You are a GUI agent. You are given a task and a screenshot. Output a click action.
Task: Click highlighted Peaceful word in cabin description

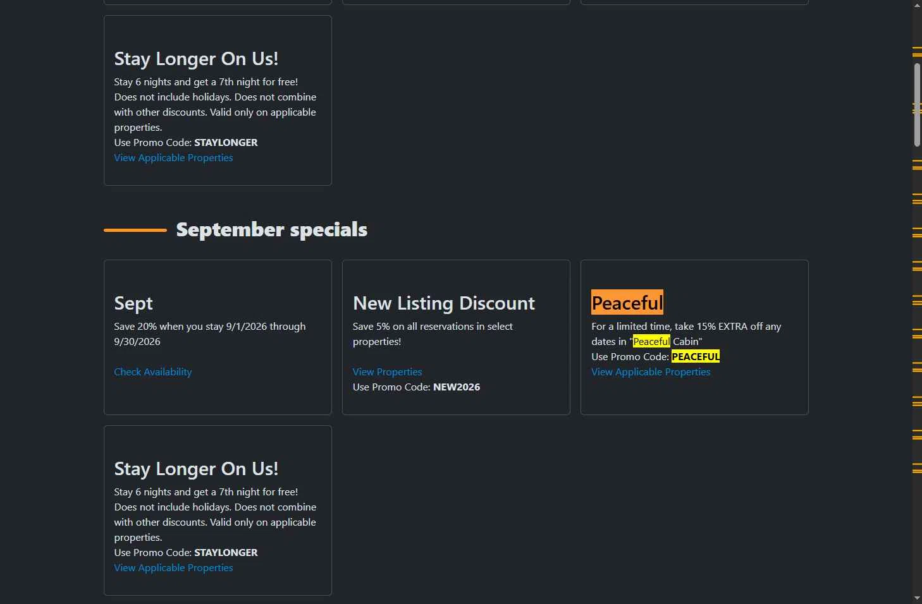pos(651,342)
